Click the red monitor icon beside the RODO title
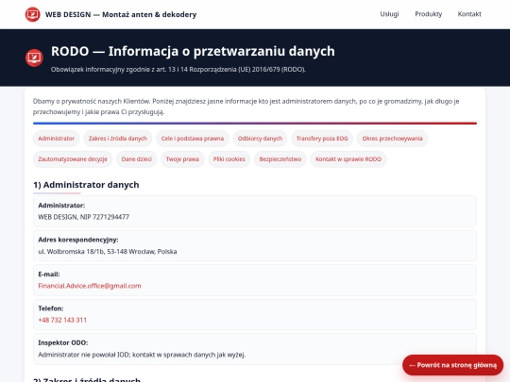This screenshot has width=510, height=382. (34, 58)
